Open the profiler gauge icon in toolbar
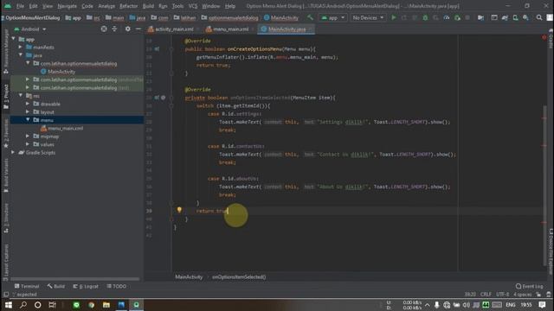 click(447, 17)
